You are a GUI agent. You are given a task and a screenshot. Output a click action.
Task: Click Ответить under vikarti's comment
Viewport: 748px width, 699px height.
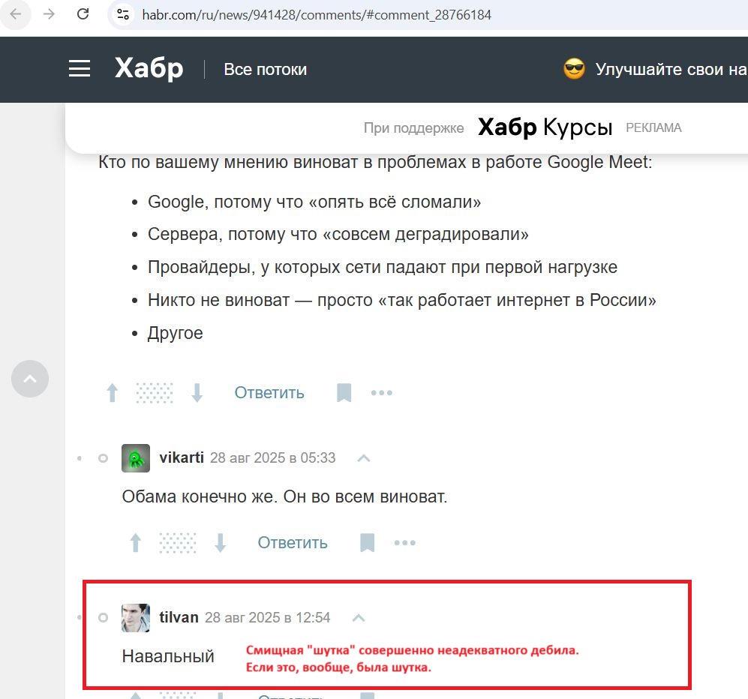[x=293, y=543]
